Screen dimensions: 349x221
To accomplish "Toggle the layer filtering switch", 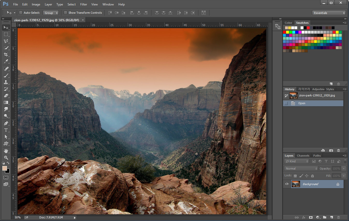I will tap(345, 161).
